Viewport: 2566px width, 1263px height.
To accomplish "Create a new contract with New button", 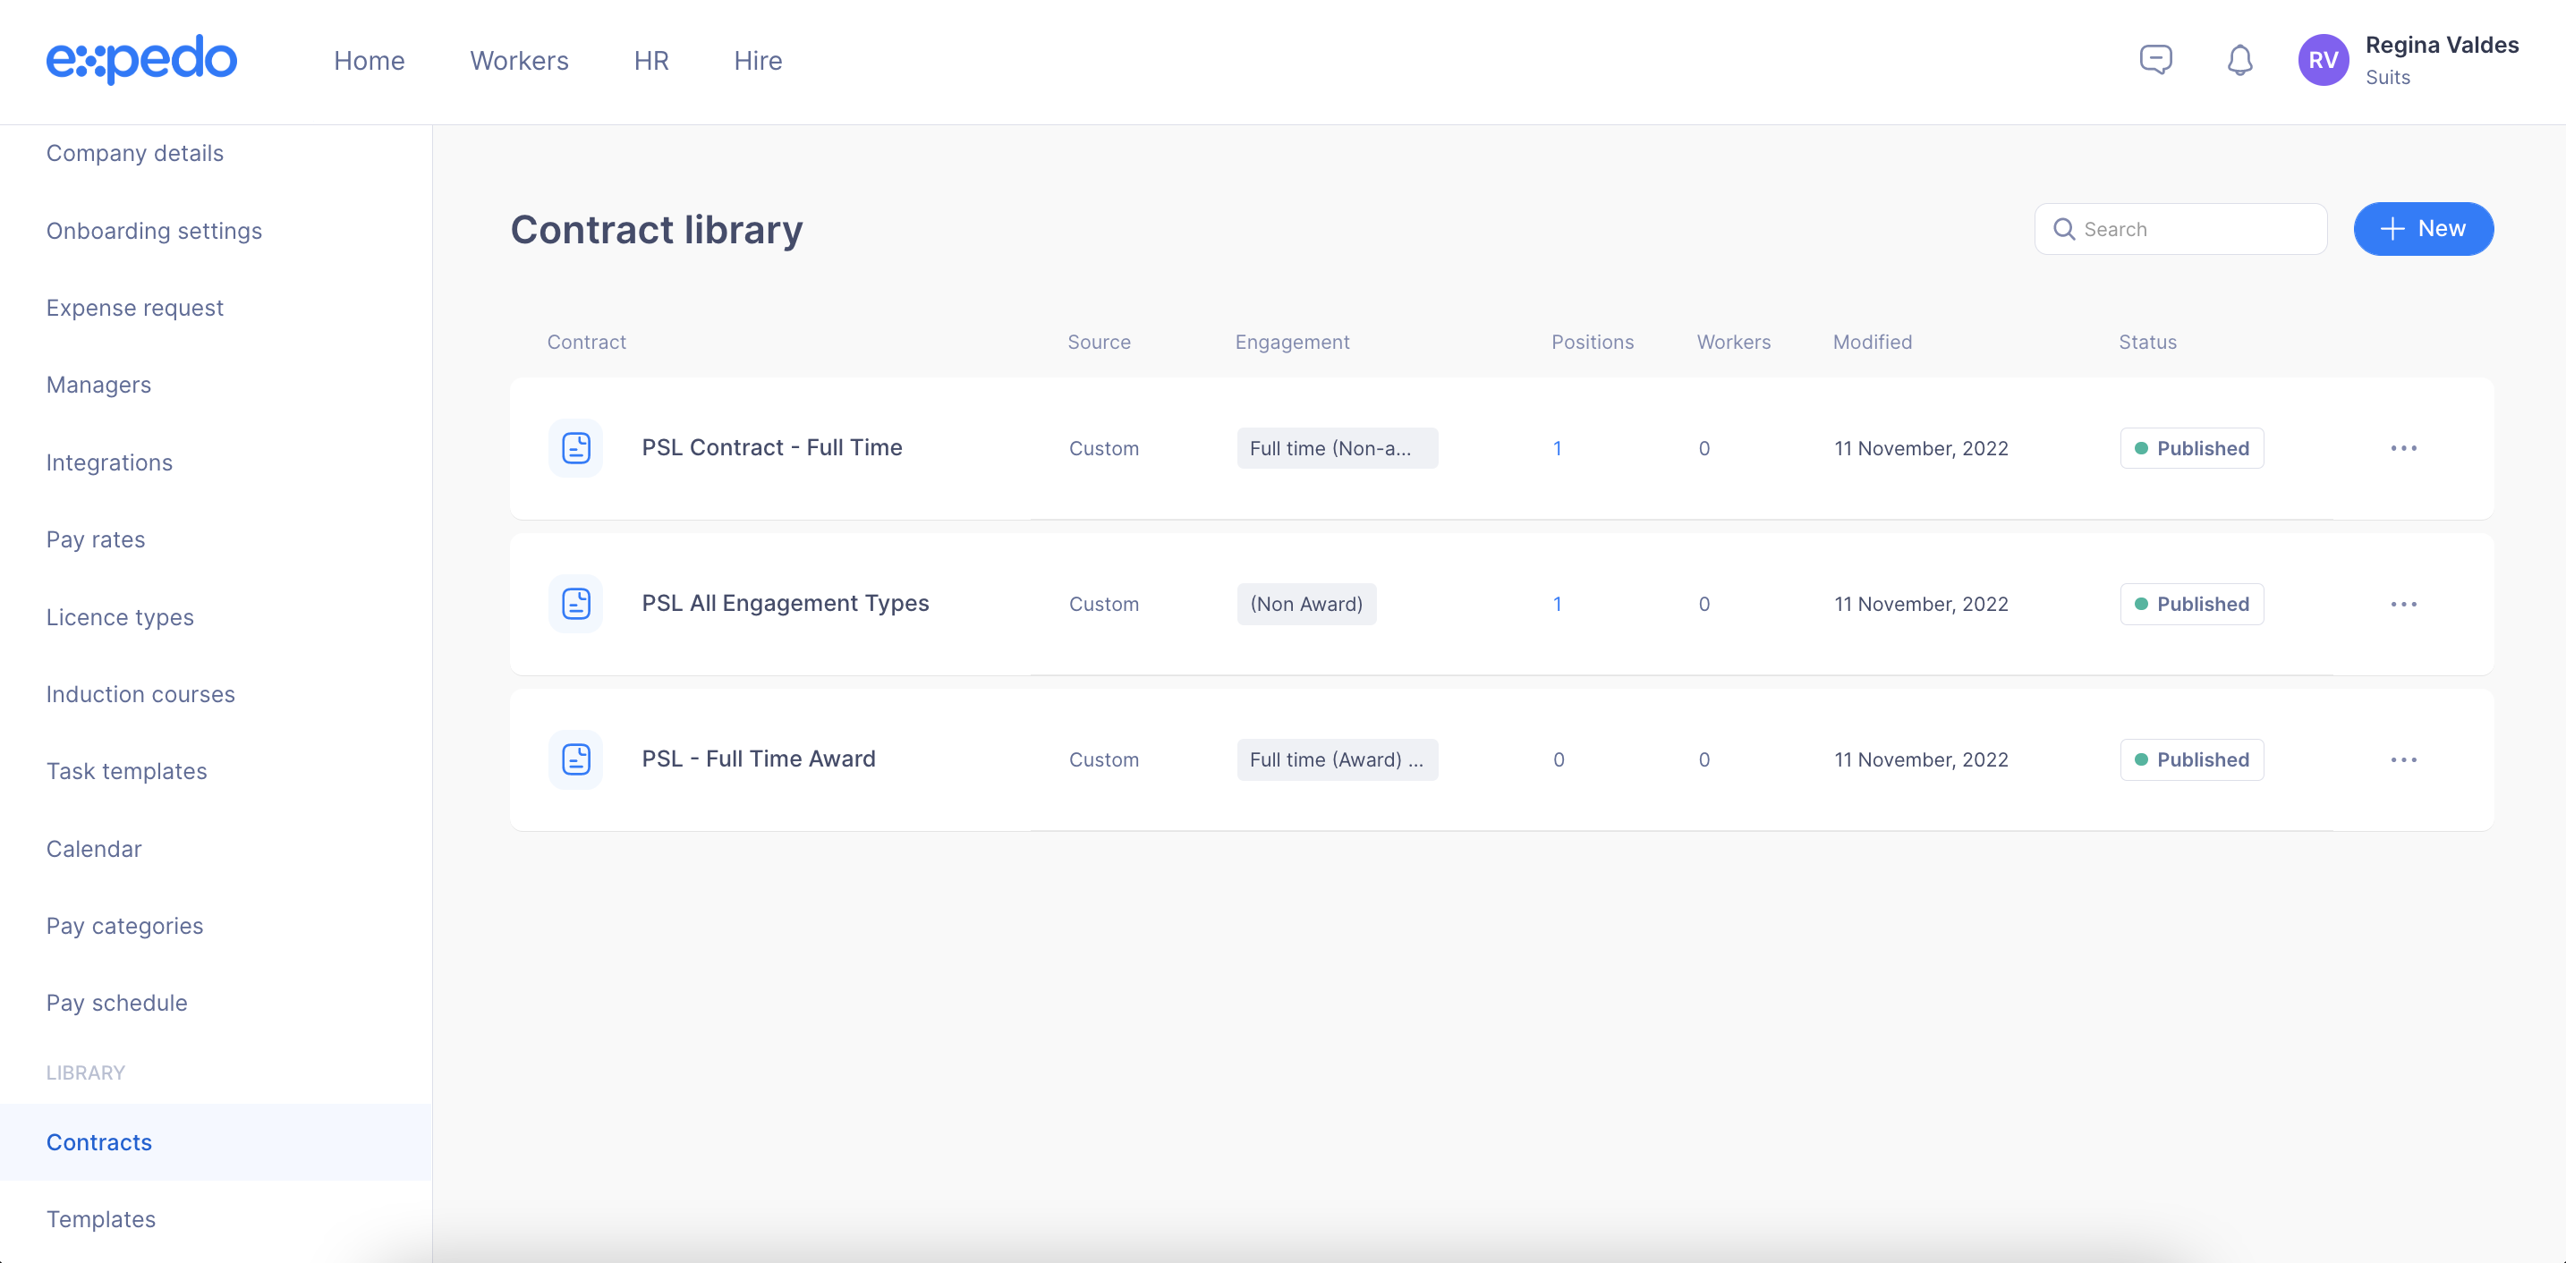I will coord(2423,229).
